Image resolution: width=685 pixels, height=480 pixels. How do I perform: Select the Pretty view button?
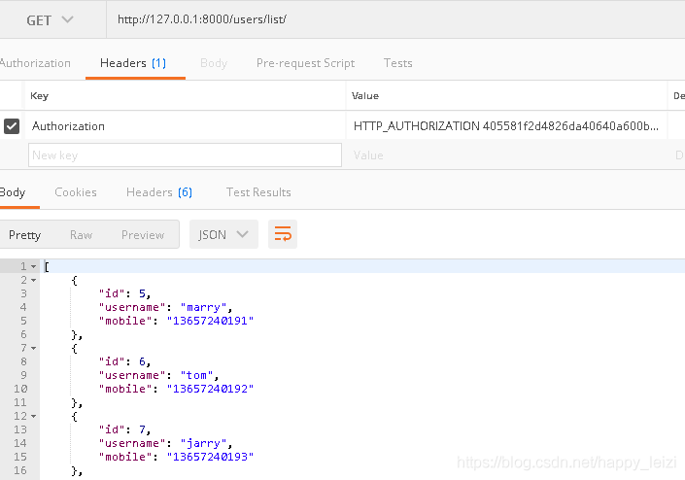25,234
